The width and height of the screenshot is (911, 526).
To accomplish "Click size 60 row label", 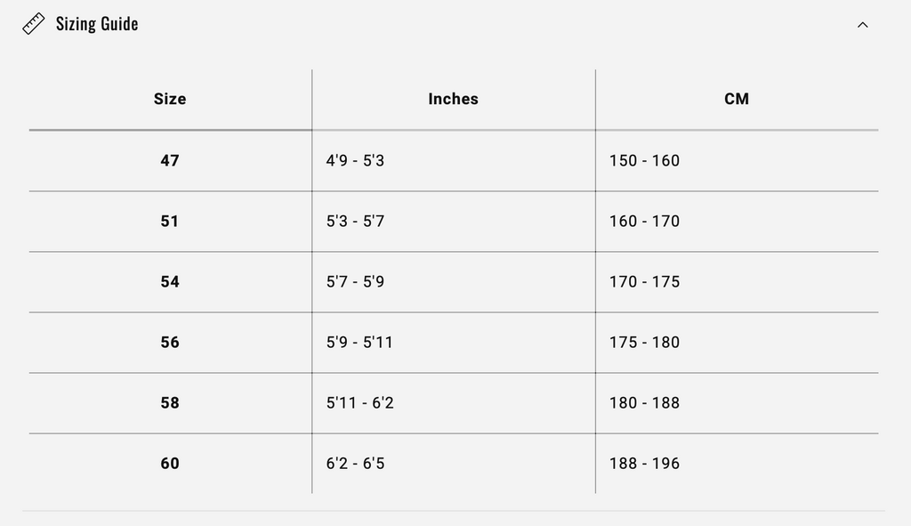I will coord(170,464).
